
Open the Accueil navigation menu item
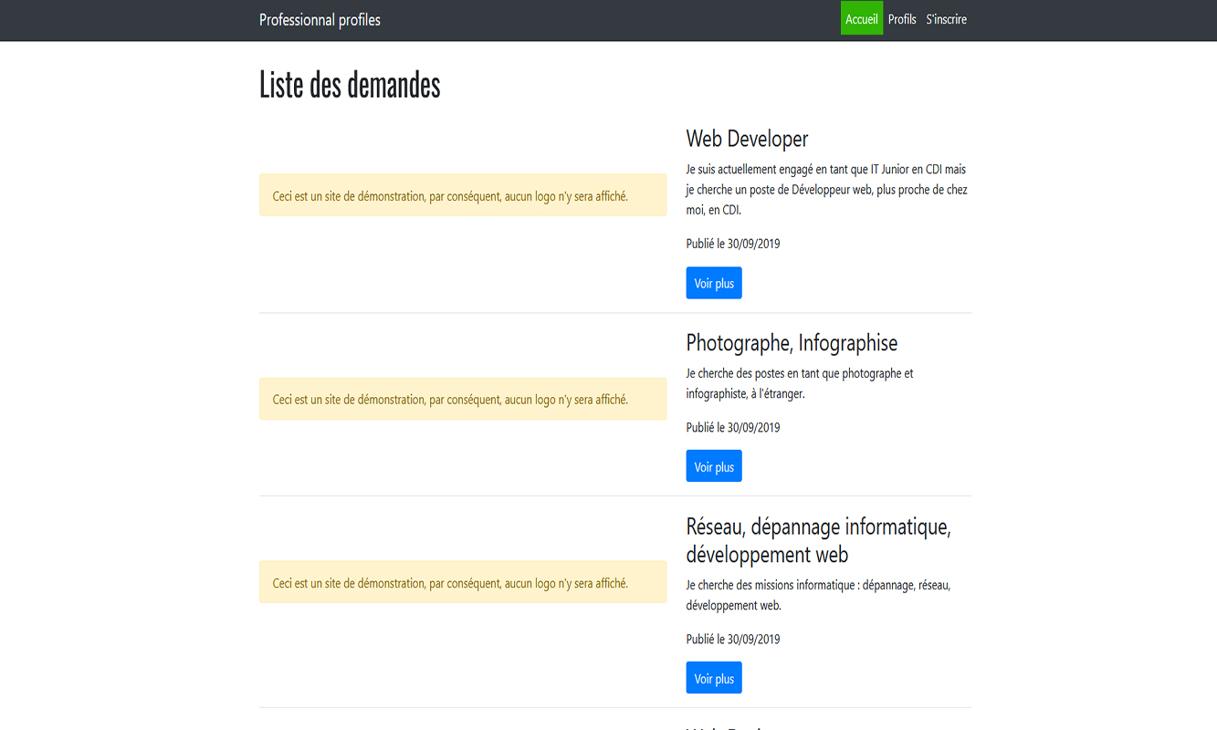(x=861, y=18)
